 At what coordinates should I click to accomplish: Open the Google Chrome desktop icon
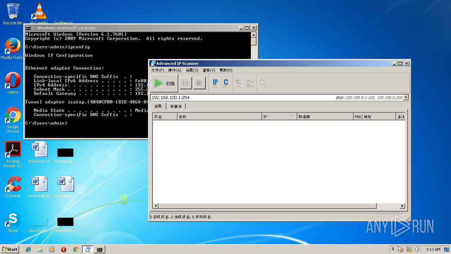click(13, 120)
